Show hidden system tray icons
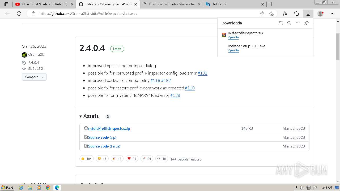 pyautogui.click(x=296, y=188)
